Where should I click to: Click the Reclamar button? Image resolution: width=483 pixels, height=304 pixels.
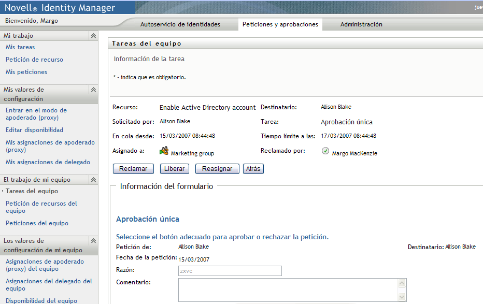point(133,169)
